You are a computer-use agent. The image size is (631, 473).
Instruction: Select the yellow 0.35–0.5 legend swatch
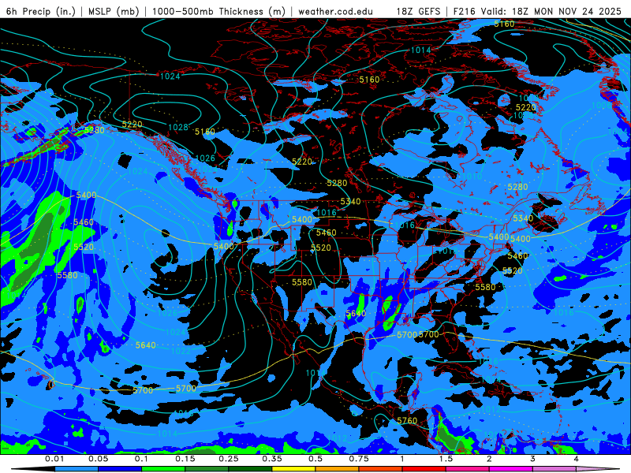(x=293, y=469)
